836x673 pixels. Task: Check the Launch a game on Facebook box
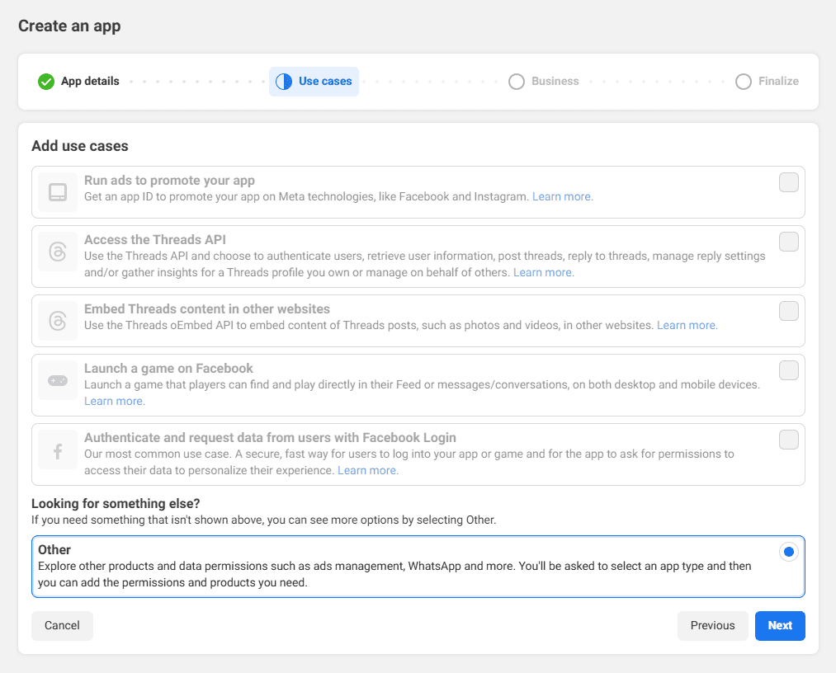pos(789,369)
